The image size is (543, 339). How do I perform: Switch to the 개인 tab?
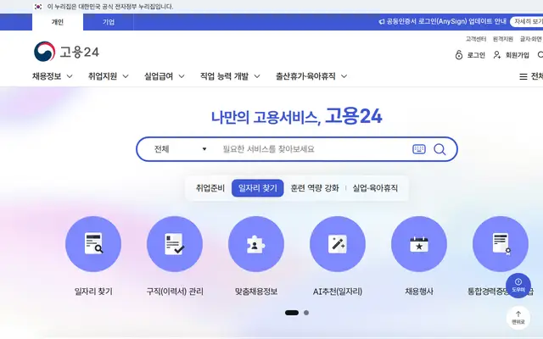pyautogui.click(x=58, y=22)
